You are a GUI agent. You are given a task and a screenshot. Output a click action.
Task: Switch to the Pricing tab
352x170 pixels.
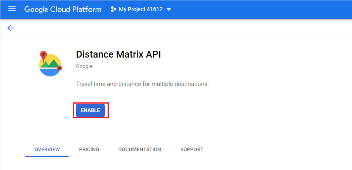click(x=89, y=149)
